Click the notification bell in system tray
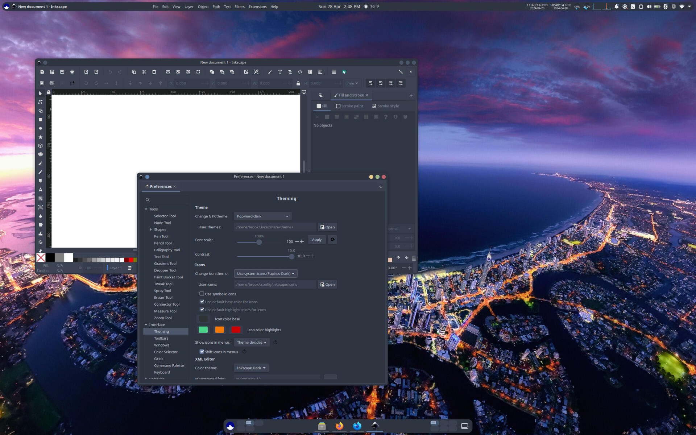The image size is (696, 435). (616, 7)
